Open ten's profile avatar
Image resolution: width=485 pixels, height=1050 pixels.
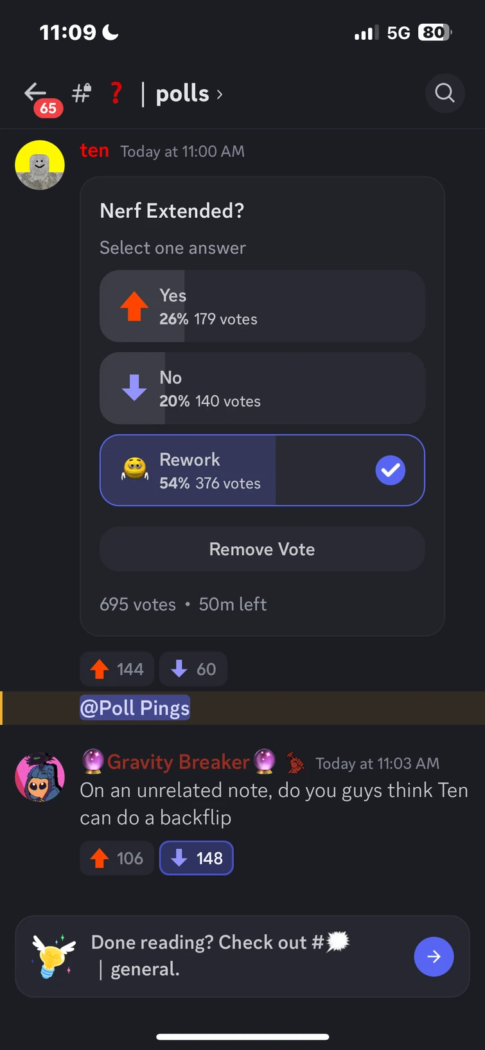tap(40, 165)
